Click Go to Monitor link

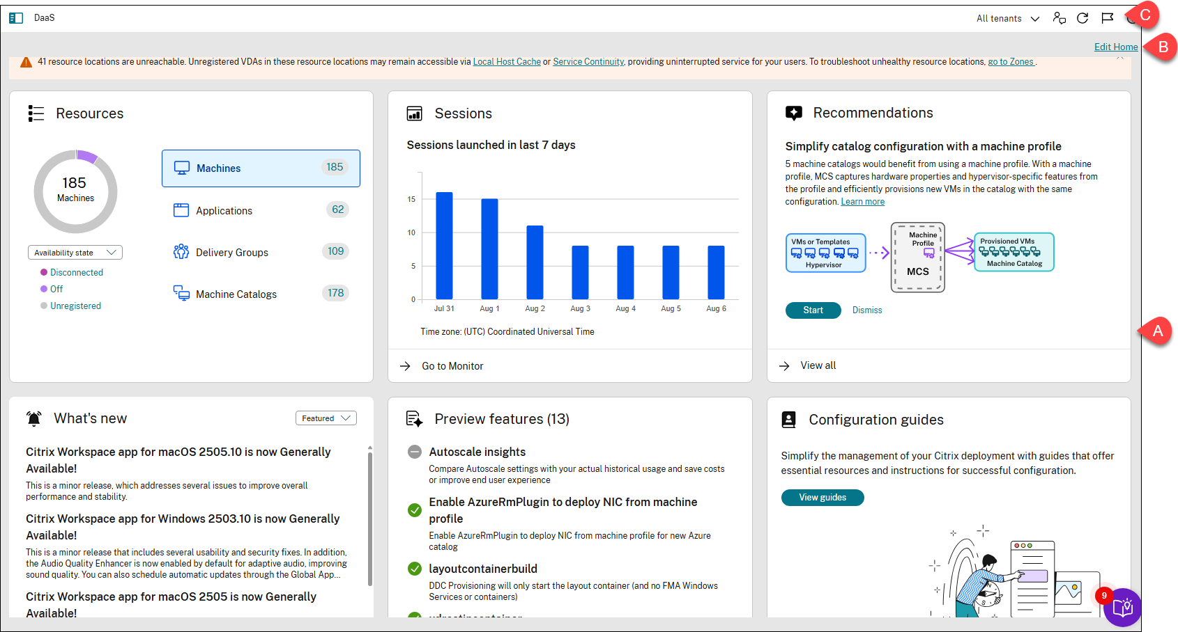pos(452,366)
